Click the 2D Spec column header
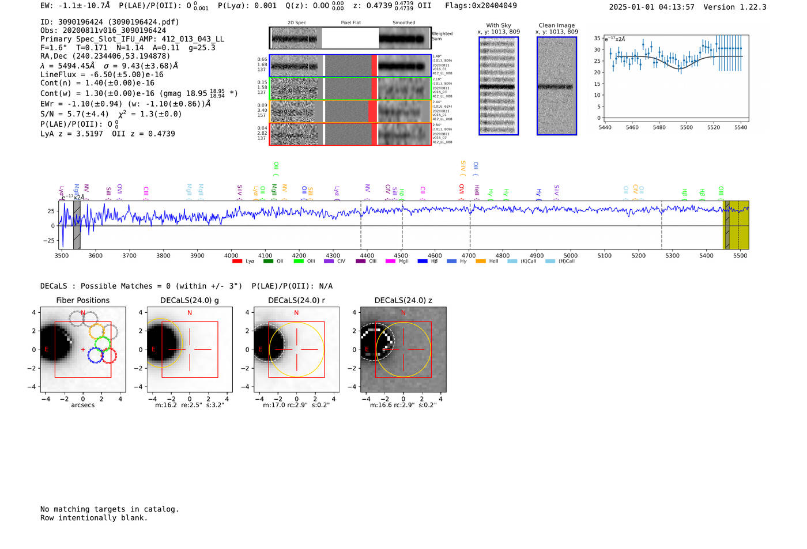The image size is (807, 549). 297,23
